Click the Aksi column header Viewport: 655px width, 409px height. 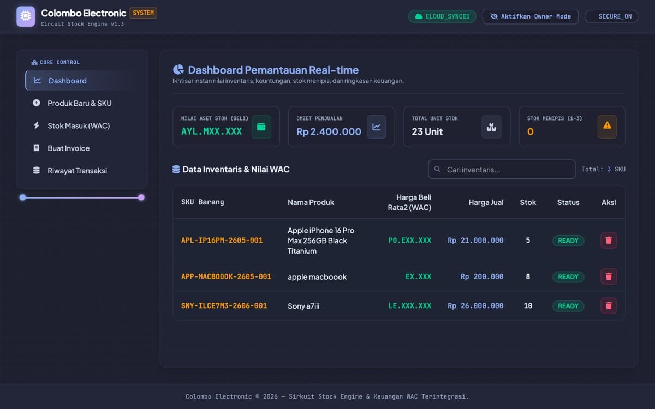[609, 202]
